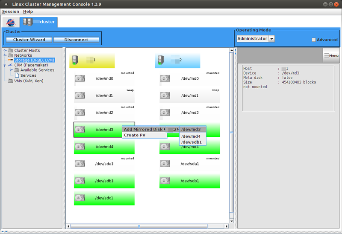Click the 454100403 blocks size text

point(299,82)
